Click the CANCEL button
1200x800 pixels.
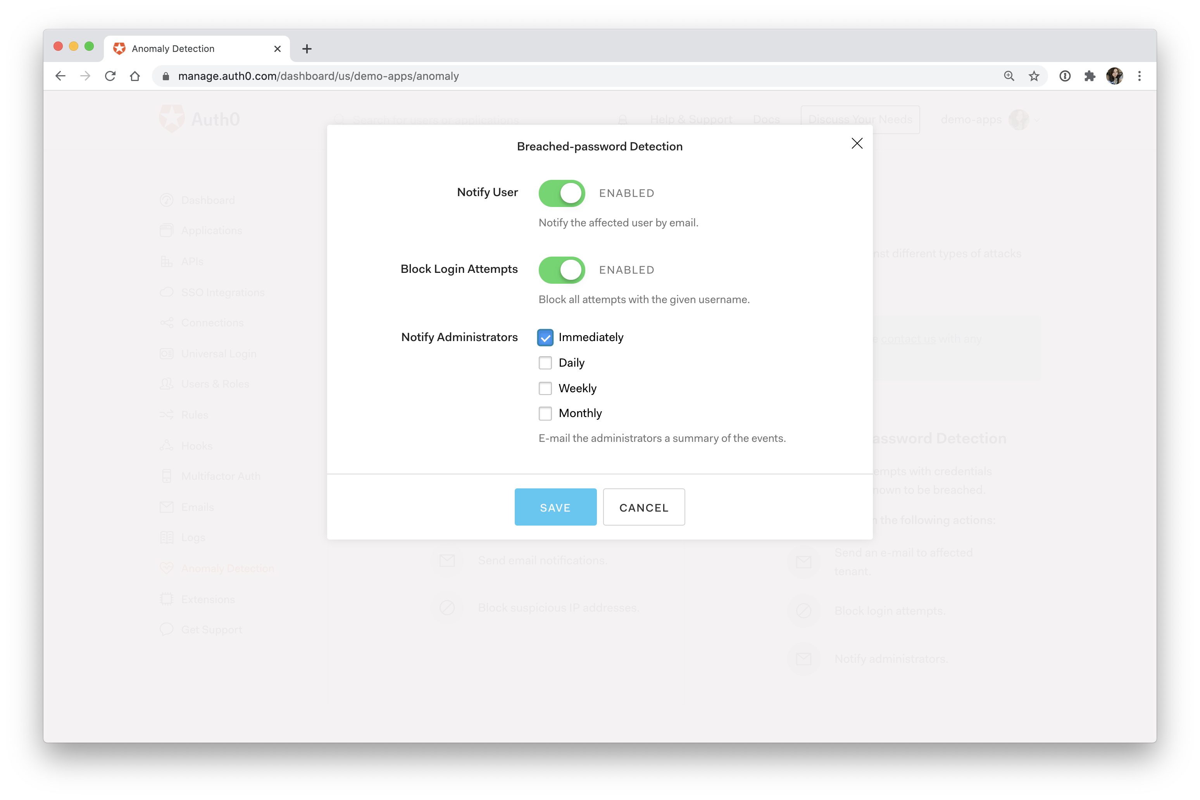[x=643, y=507]
